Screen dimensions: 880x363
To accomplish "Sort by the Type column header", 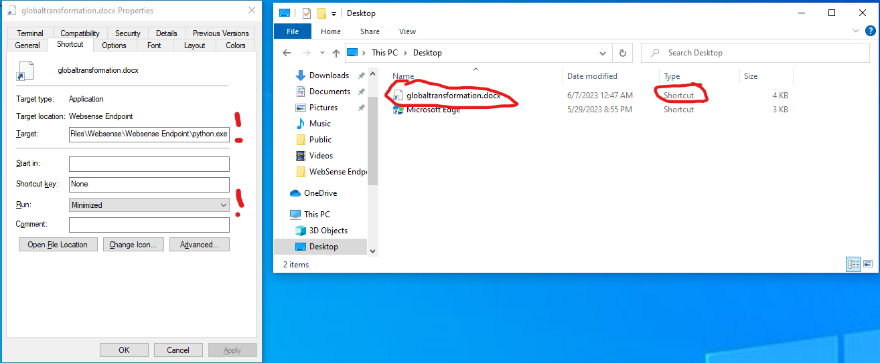I will click(x=672, y=76).
